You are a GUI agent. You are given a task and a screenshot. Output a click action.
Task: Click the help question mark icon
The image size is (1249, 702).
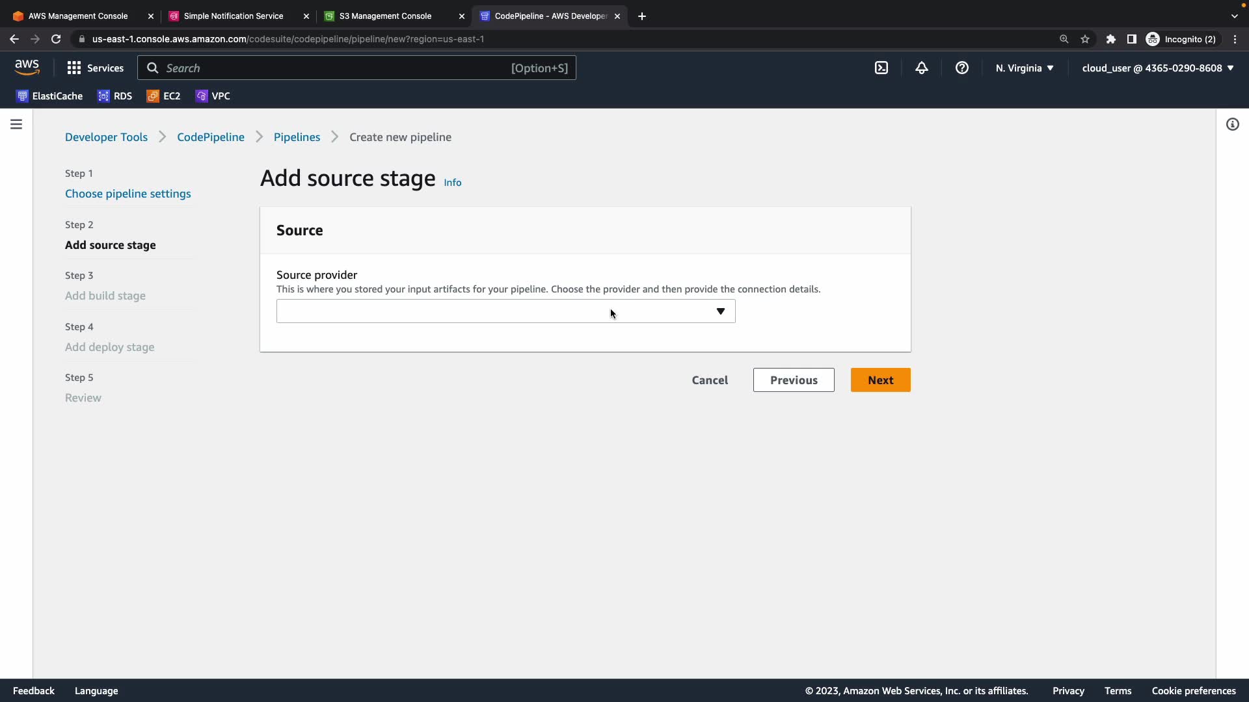tap(962, 68)
